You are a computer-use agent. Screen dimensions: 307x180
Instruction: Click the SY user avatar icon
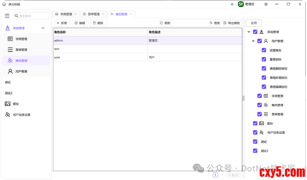point(241,4)
